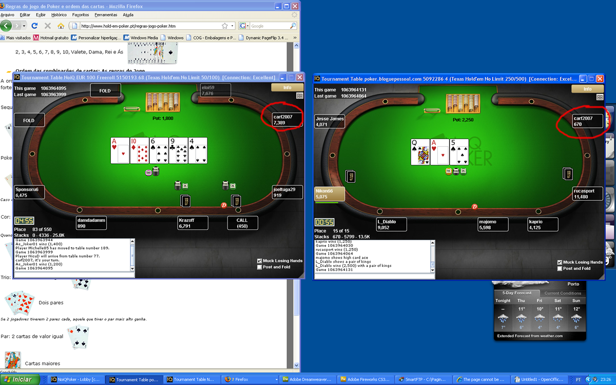
Task: Click Thu forecast rain icon
Action: [522, 318]
